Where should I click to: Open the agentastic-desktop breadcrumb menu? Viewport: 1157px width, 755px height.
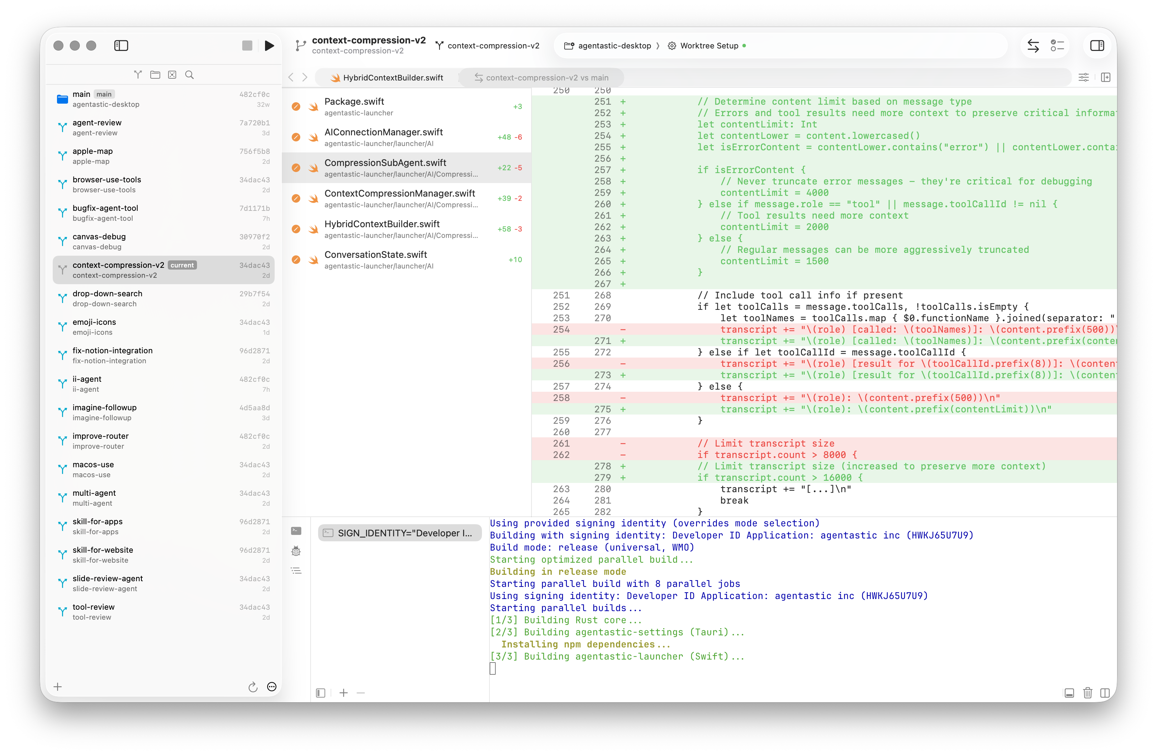coord(614,46)
